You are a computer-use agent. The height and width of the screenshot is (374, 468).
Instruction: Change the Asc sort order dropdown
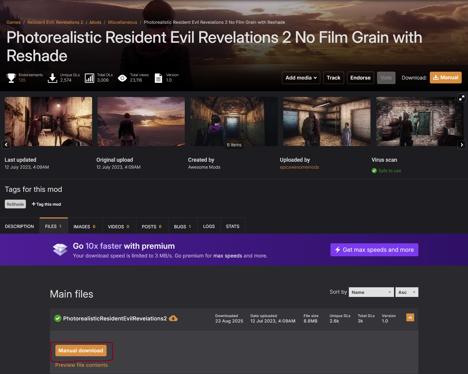[407, 292]
